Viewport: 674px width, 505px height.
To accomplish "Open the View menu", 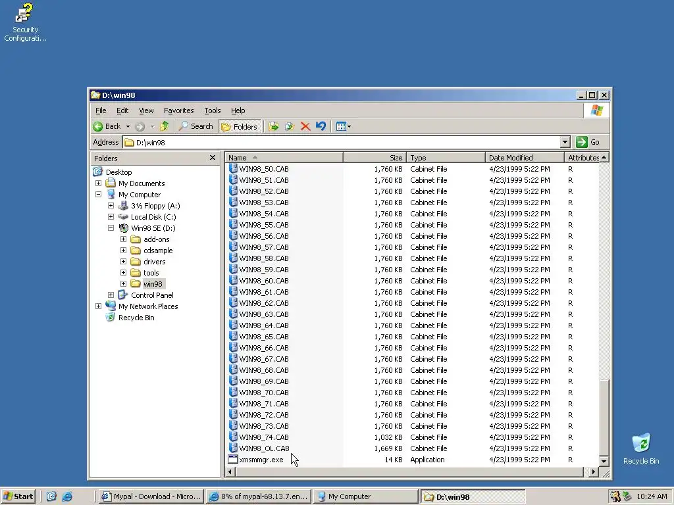I will (146, 110).
